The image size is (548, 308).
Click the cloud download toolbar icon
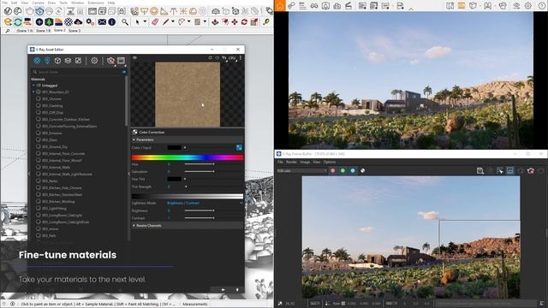pyautogui.click(x=78, y=22)
